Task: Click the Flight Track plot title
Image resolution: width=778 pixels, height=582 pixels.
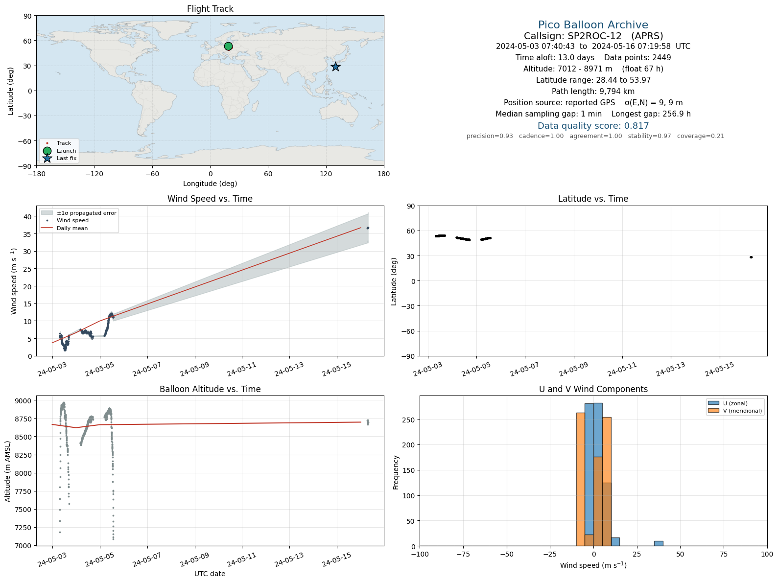Action: tap(210, 9)
